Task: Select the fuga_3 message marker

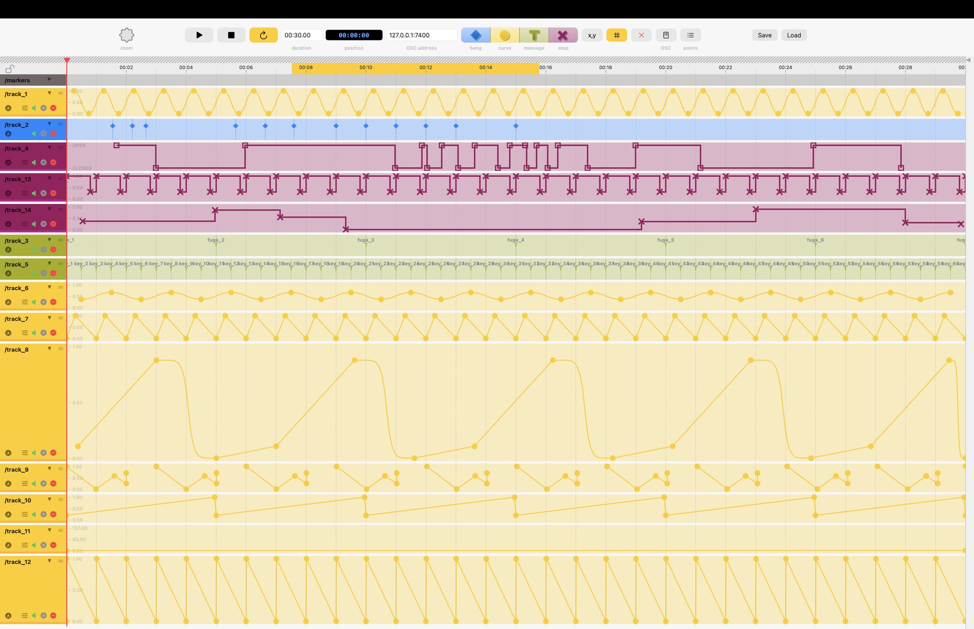Action: coord(366,240)
